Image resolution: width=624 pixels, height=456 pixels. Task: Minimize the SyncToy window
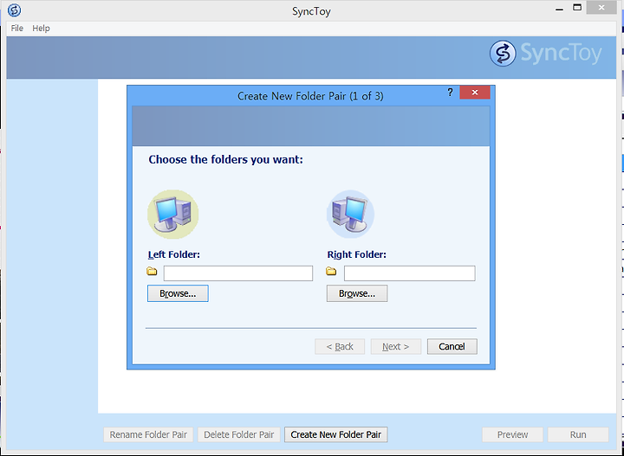click(x=559, y=10)
